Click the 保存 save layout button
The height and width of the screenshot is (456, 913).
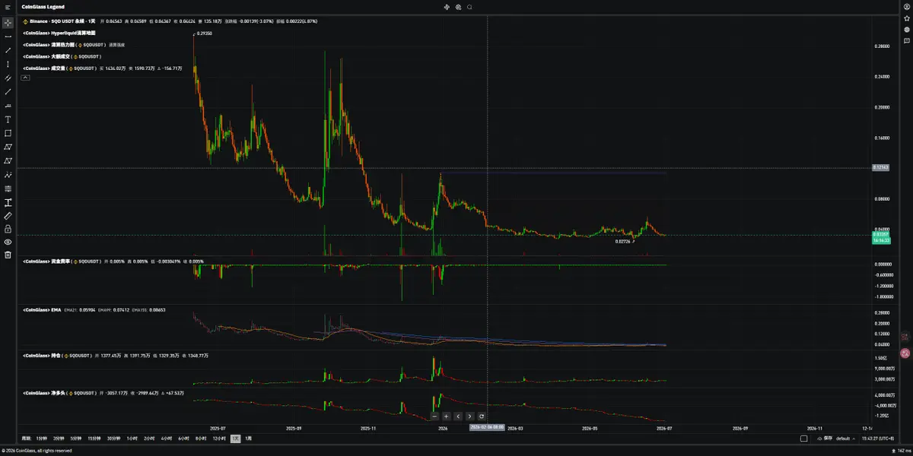tap(825, 439)
